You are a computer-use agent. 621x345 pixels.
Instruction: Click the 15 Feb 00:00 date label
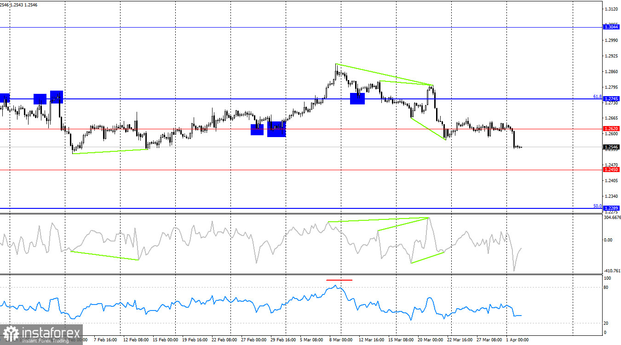(x=165, y=340)
